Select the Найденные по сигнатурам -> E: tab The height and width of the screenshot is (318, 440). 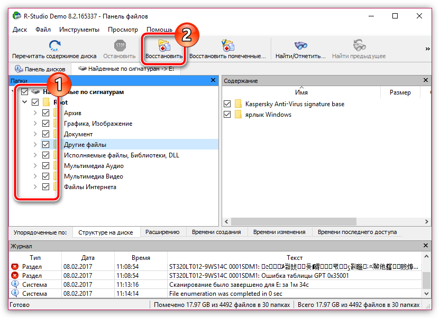[126, 69]
